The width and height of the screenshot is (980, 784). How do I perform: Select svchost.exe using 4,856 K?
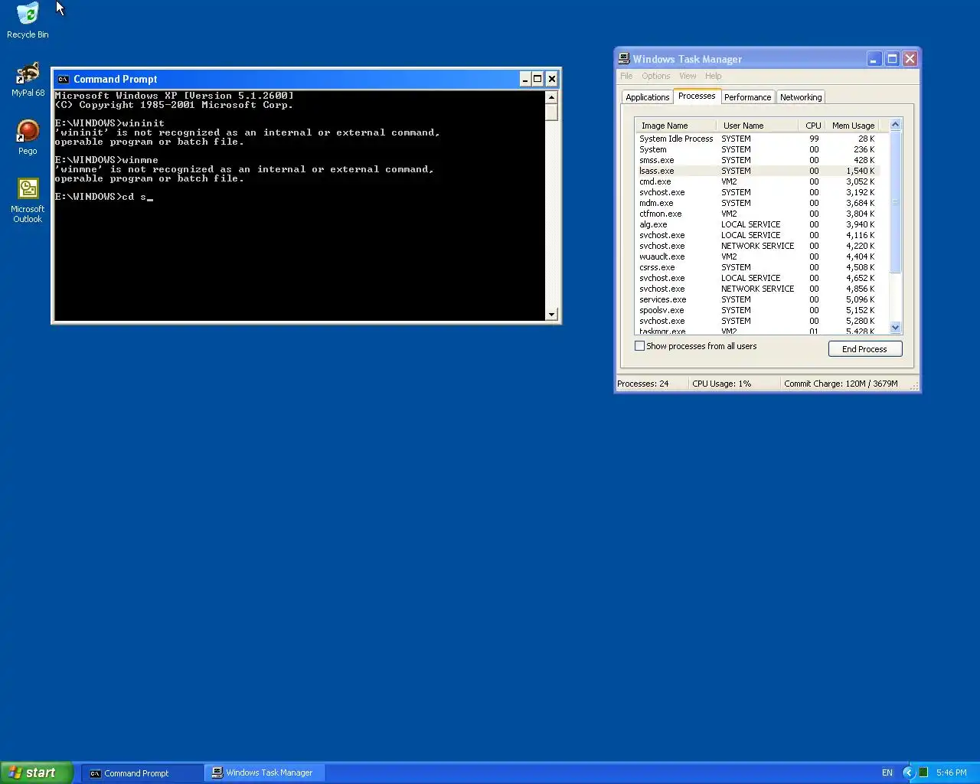[x=757, y=289]
